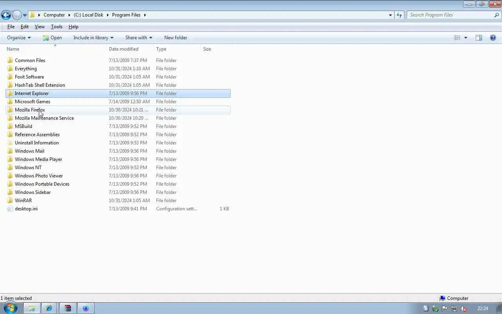Sort by the Type column header
This screenshot has height=314, width=502.
click(x=177, y=49)
